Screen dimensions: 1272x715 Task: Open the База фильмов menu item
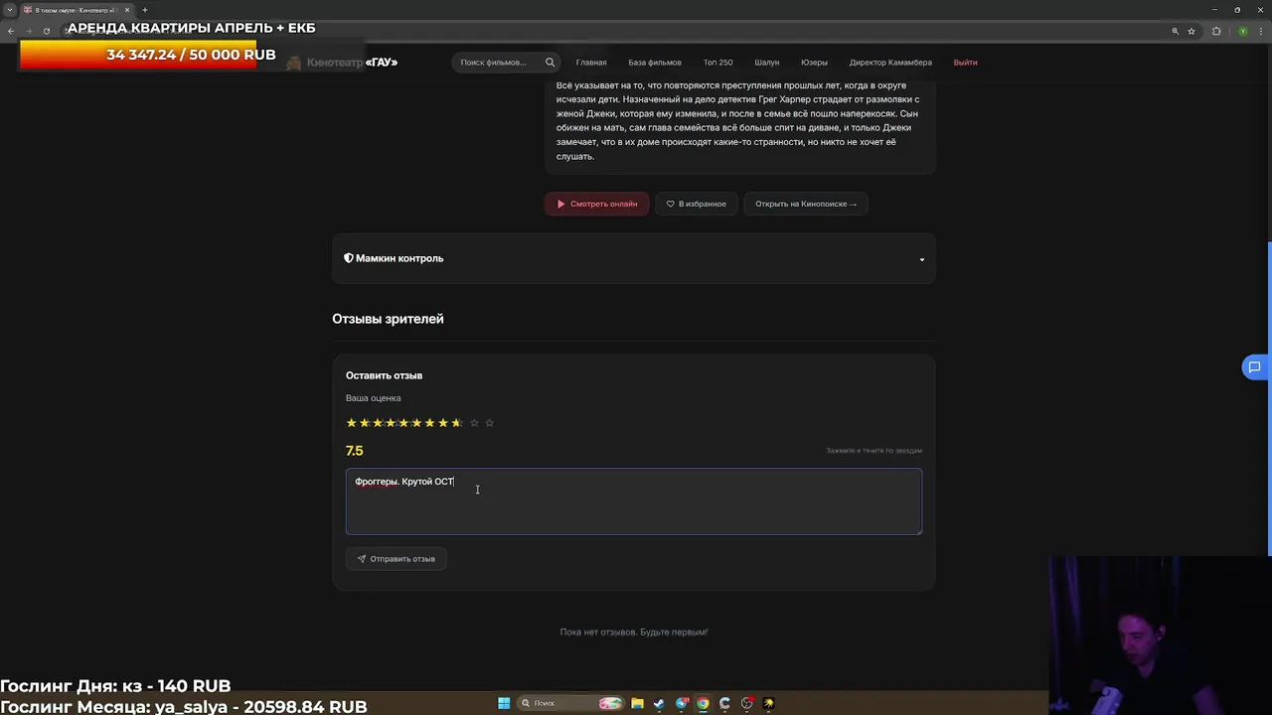coord(655,63)
